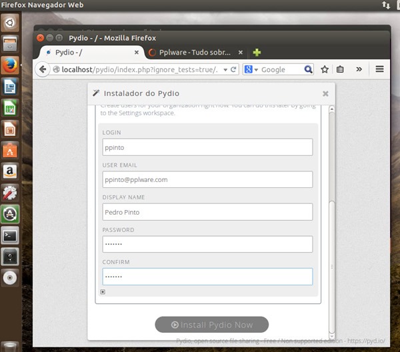Click the Google search magnifier icon

click(308, 69)
